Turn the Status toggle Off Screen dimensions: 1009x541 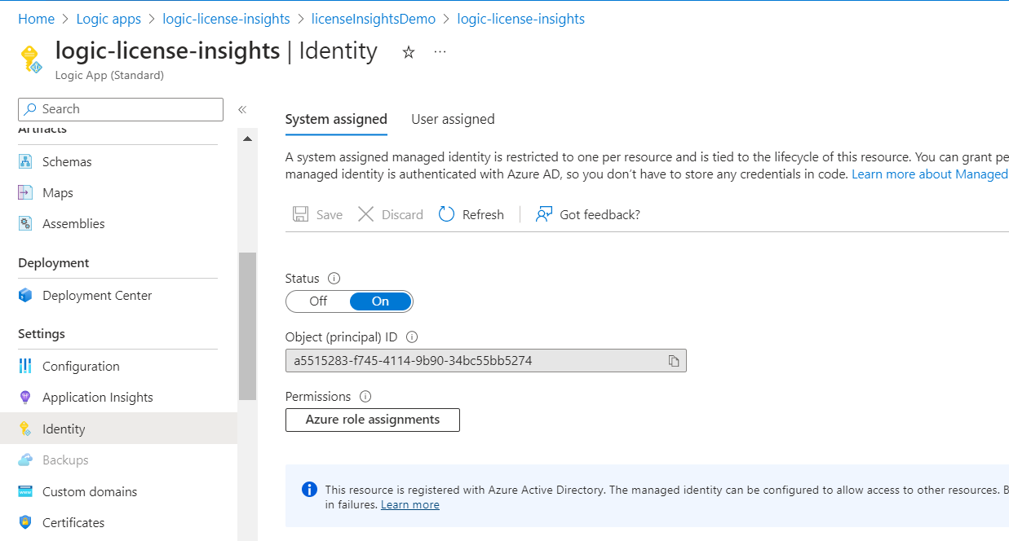tap(318, 301)
